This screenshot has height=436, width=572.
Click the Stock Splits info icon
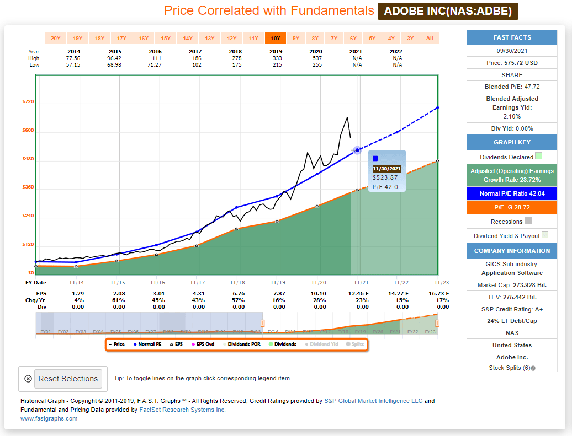point(533,368)
